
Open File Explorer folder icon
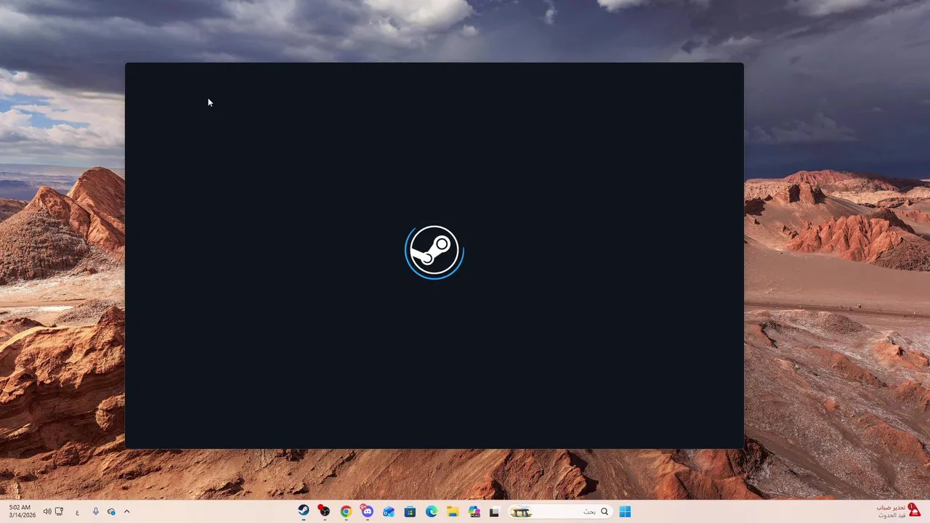[x=452, y=511]
